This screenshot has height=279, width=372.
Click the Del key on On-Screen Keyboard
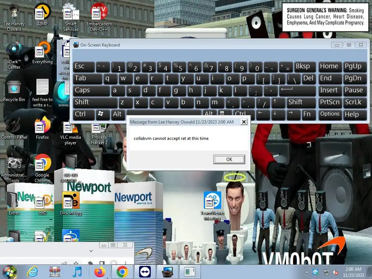309,78
